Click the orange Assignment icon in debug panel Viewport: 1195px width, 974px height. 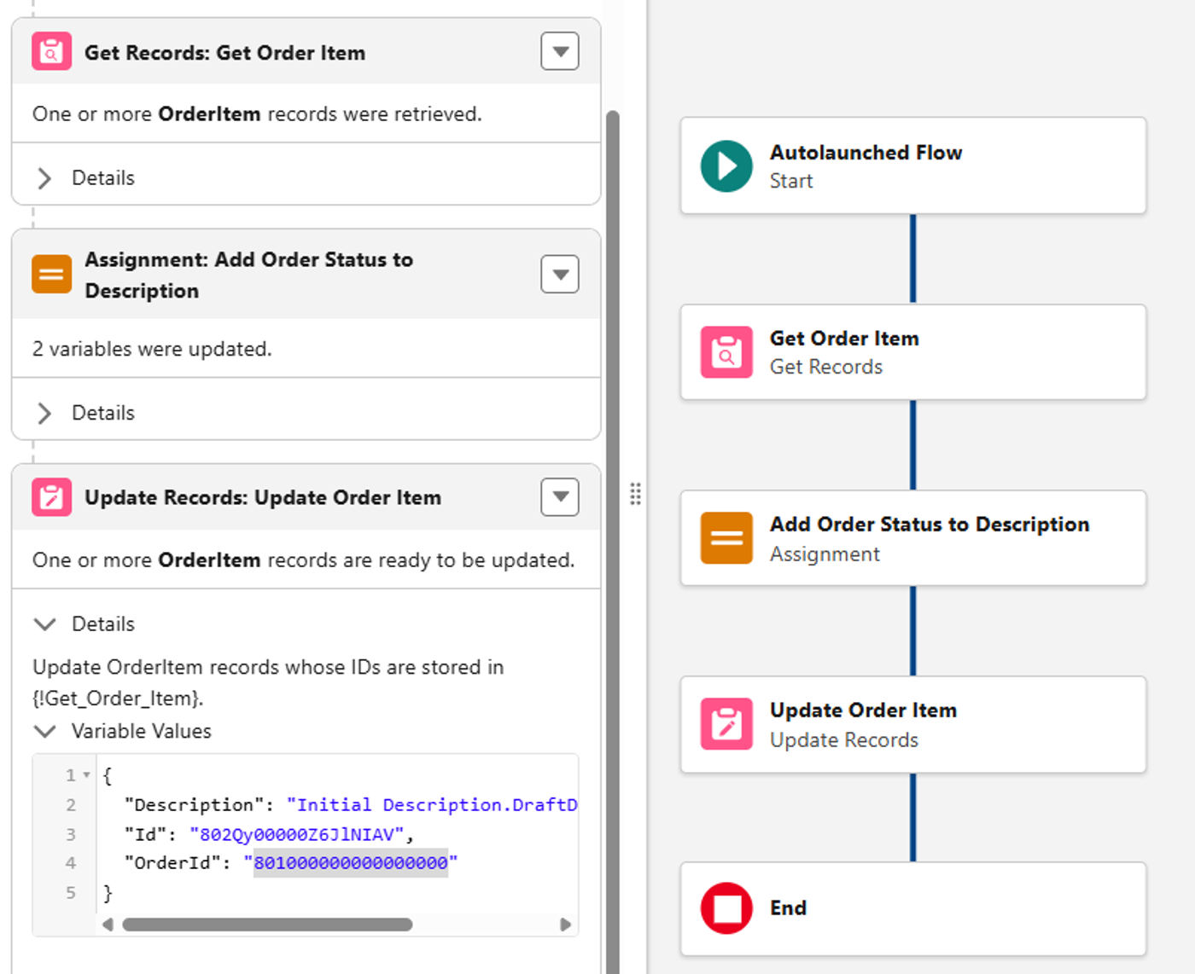(51, 275)
